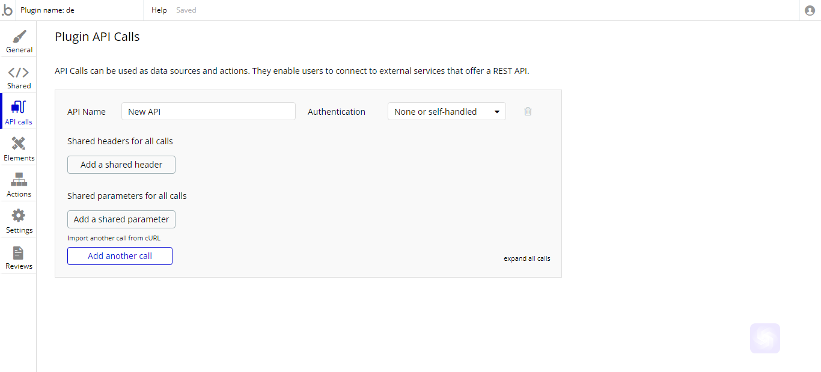Open the Actions hierarchy icon
This screenshot has height=372, width=821.
(19, 180)
